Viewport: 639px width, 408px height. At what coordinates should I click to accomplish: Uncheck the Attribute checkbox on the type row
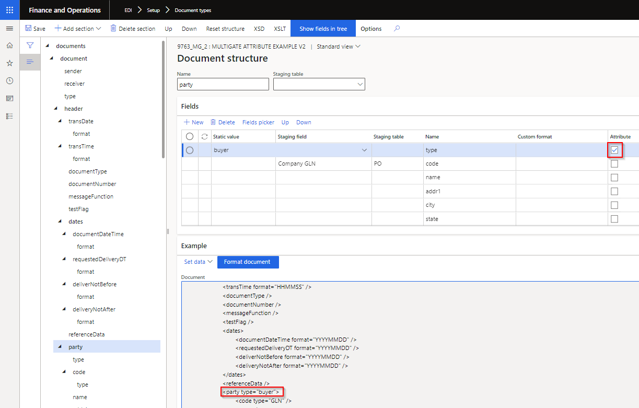tap(614, 150)
